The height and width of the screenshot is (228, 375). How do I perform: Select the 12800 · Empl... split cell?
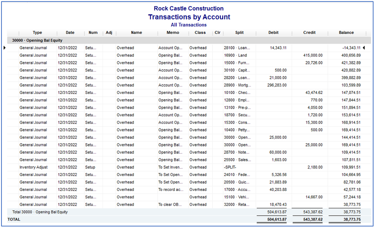(236, 100)
